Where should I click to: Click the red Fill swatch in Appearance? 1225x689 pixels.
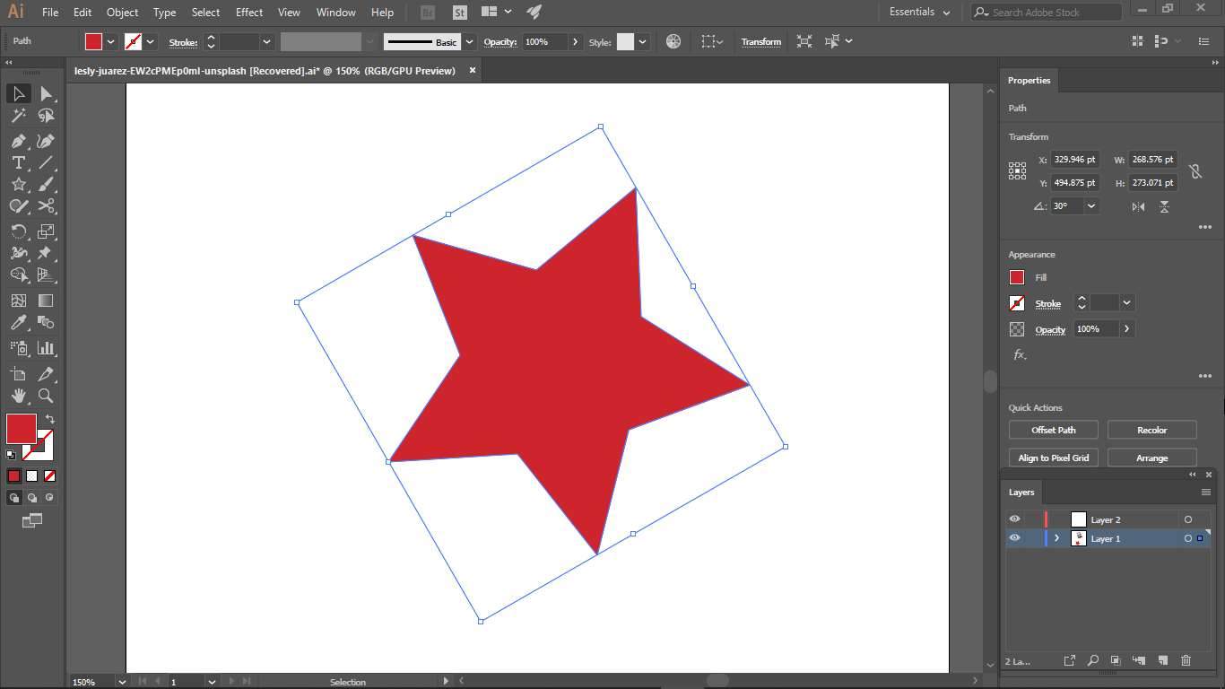(x=1017, y=277)
